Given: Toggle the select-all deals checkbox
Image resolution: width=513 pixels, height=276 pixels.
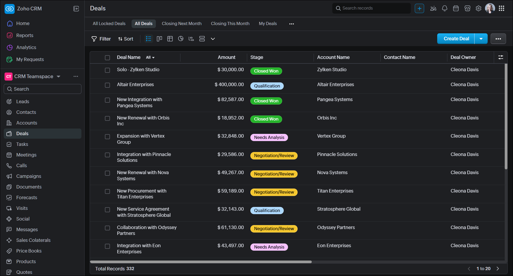Looking at the screenshot, I should (x=107, y=58).
